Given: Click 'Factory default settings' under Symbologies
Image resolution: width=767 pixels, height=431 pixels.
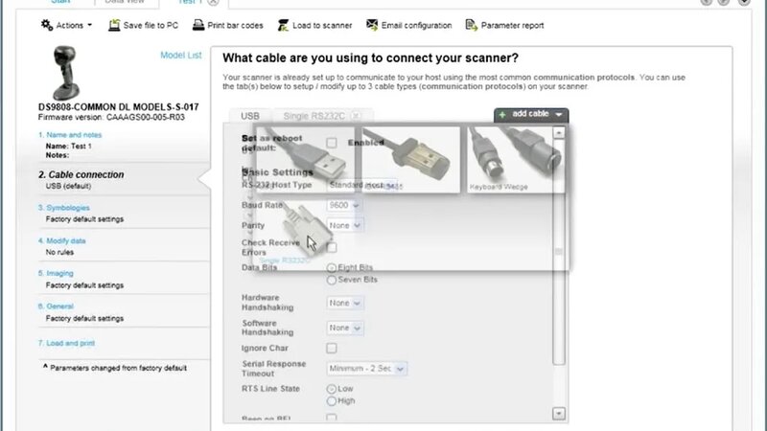Looking at the screenshot, I should [84, 219].
